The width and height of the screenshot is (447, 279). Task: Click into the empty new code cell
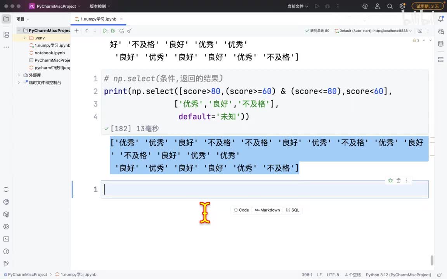tap(265, 189)
